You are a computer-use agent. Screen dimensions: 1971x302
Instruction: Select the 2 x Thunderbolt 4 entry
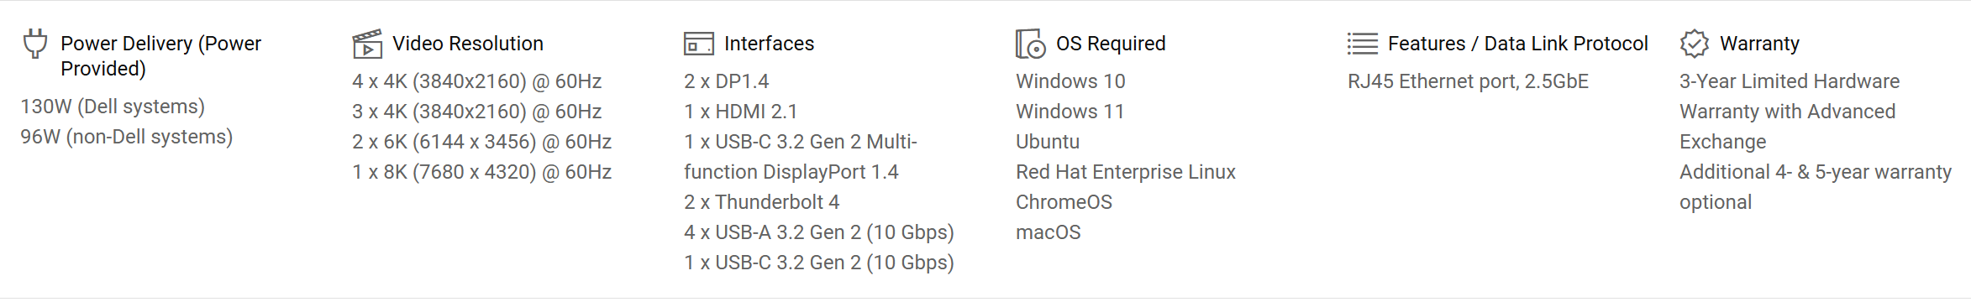pos(761,202)
